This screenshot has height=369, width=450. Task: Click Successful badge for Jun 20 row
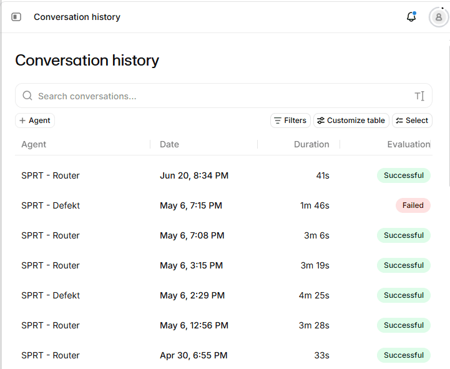(404, 175)
